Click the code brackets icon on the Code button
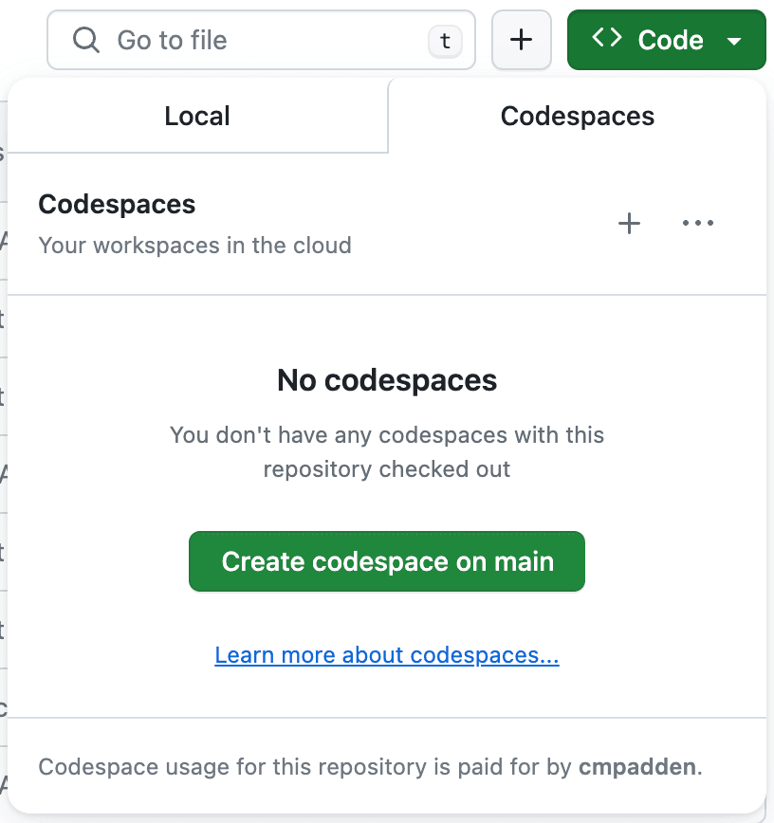The height and width of the screenshot is (823, 774). pos(605,39)
